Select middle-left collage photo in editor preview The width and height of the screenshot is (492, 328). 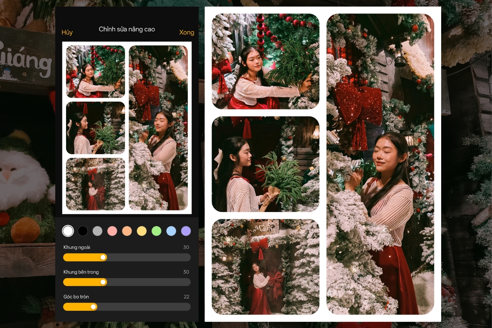coord(96,128)
